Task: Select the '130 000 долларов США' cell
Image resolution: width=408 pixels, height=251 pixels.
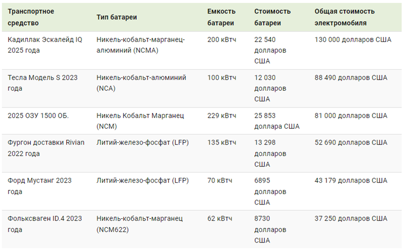Action: tap(353, 40)
